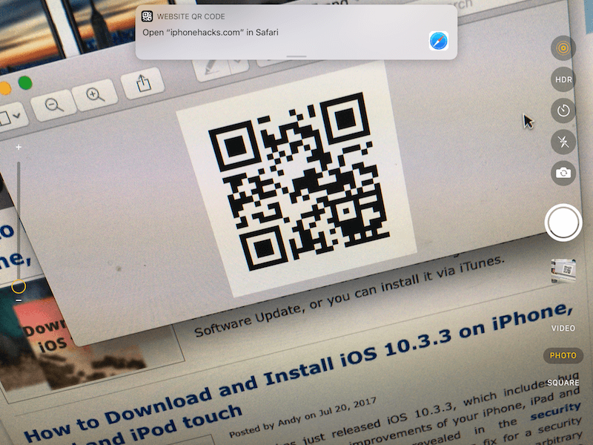Tap the plus at zoom slider top
Viewport: 593px width, 445px height.
(x=19, y=148)
